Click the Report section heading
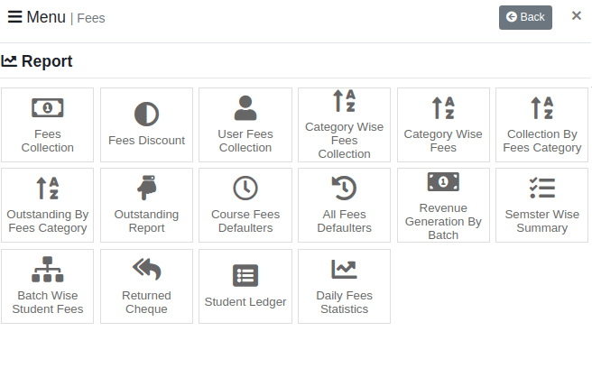Screen dimensions: 592x368 click(x=47, y=61)
